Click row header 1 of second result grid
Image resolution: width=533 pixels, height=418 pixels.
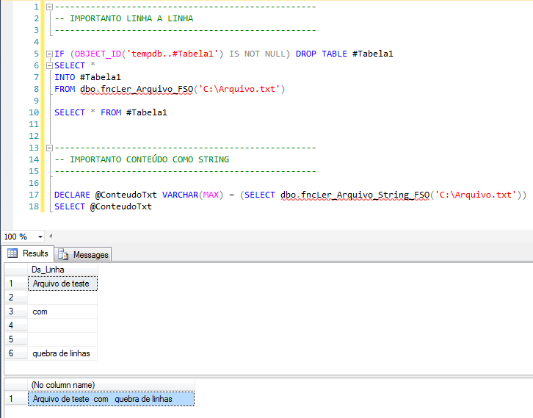(x=16, y=399)
